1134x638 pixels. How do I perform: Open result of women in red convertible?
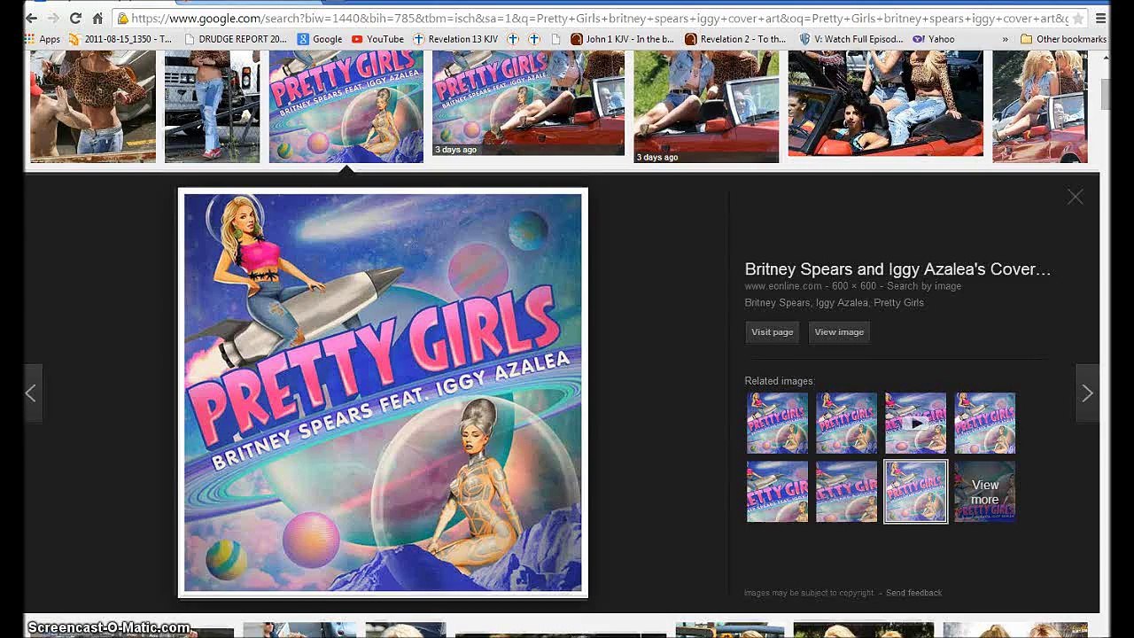tap(886, 104)
